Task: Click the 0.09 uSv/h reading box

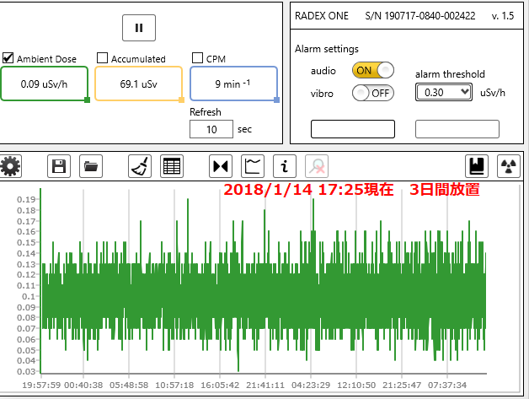Action: (x=44, y=84)
